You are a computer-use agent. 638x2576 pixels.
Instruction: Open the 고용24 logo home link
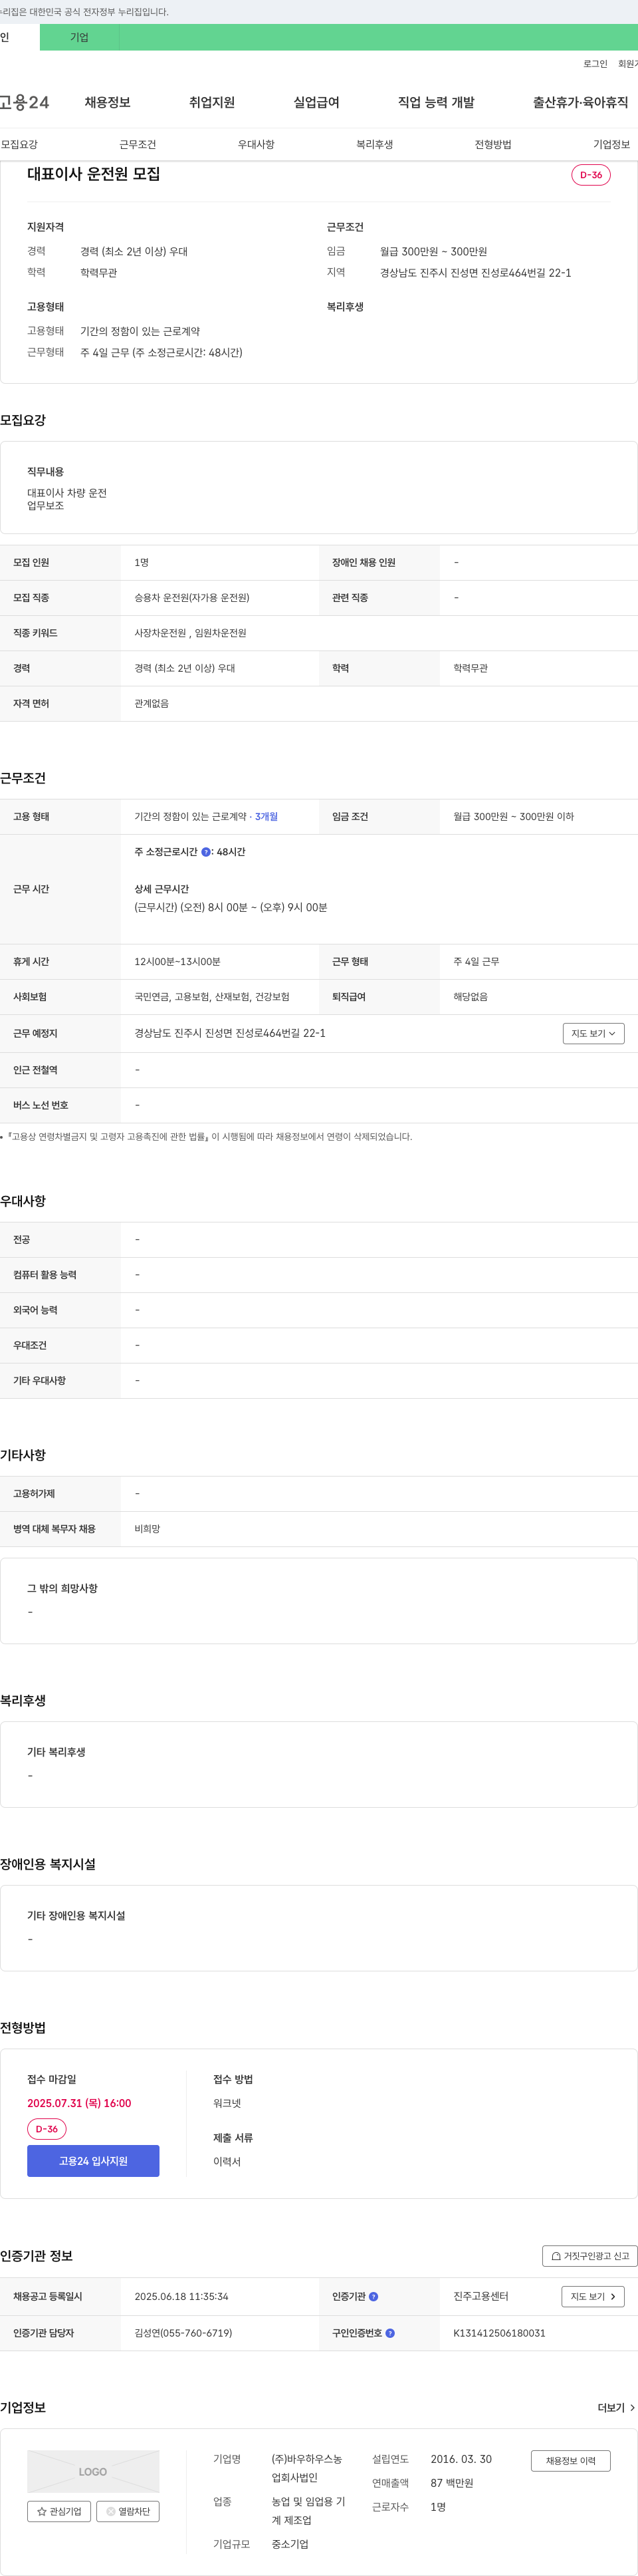point(24,102)
